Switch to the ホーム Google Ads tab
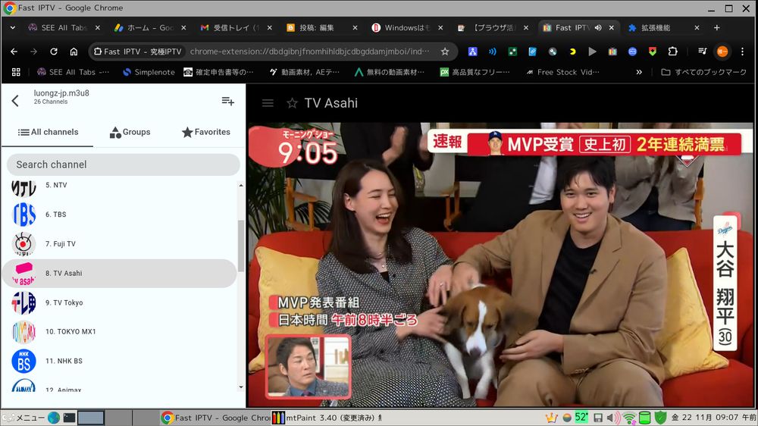The height and width of the screenshot is (426, 758). coord(150,27)
